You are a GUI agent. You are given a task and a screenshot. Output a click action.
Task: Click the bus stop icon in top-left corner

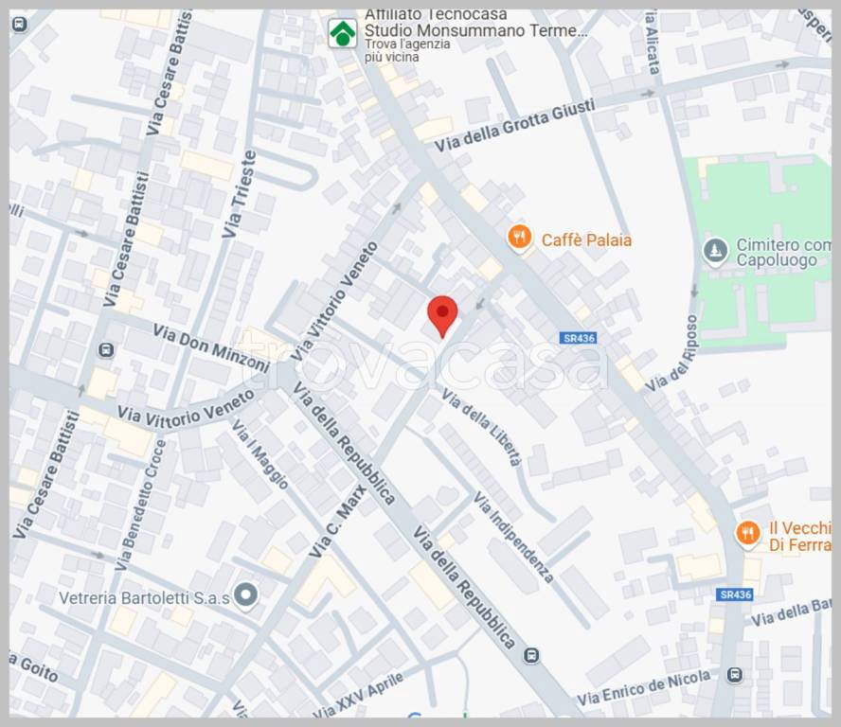click(20, 24)
